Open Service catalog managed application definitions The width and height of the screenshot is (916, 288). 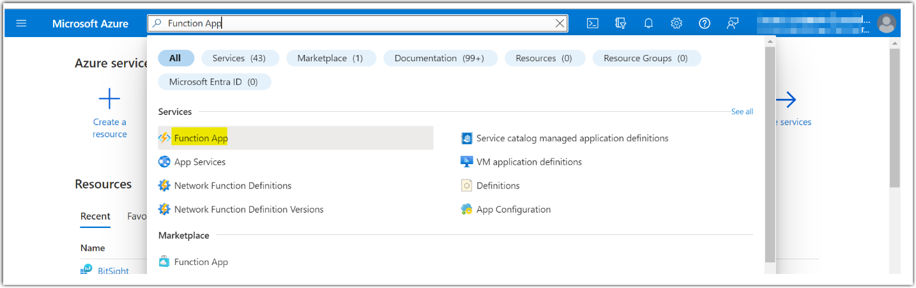click(572, 138)
